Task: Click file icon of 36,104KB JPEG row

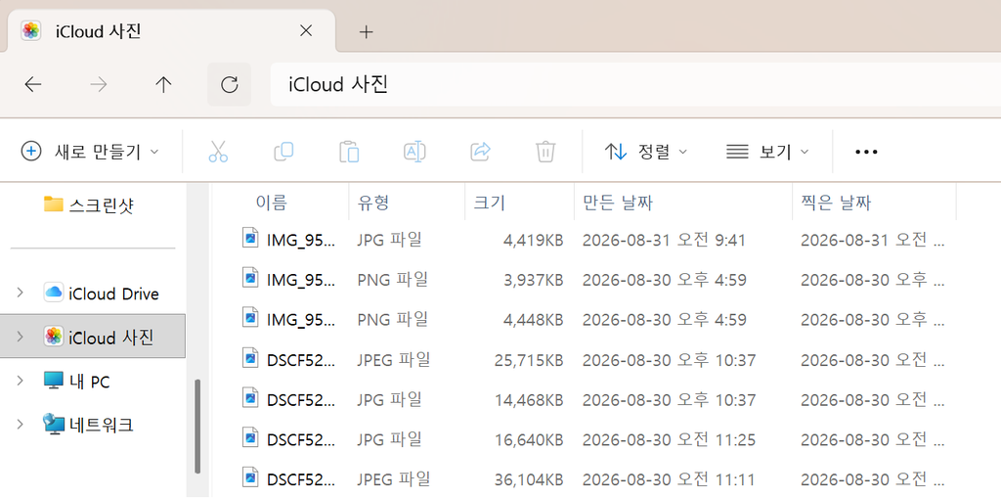Action: 251,477
